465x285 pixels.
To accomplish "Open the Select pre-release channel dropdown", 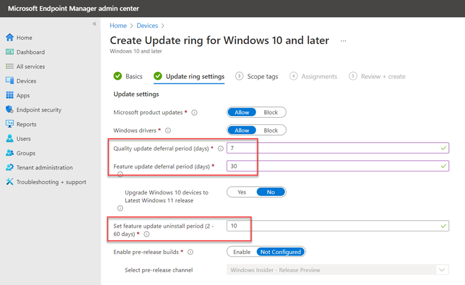I will pyautogui.click(x=338, y=270).
